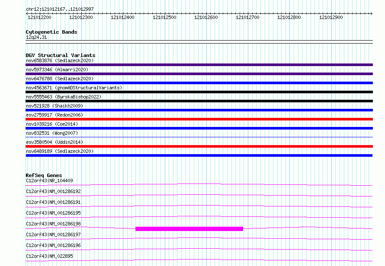Select the blue bar under nsv1039216

[199, 128]
